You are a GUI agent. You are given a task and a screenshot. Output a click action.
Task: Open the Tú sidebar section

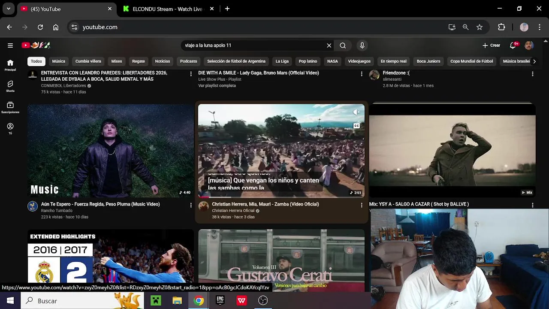click(x=10, y=128)
